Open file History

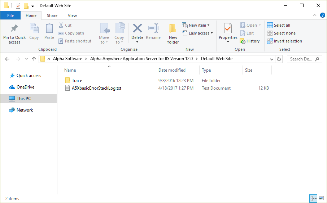(250, 41)
